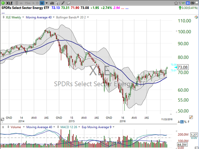Image resolution: width=199 pixels, height=149 pixels.
Task: Click the 71.90 low price value
Action: tap(75, 8)
